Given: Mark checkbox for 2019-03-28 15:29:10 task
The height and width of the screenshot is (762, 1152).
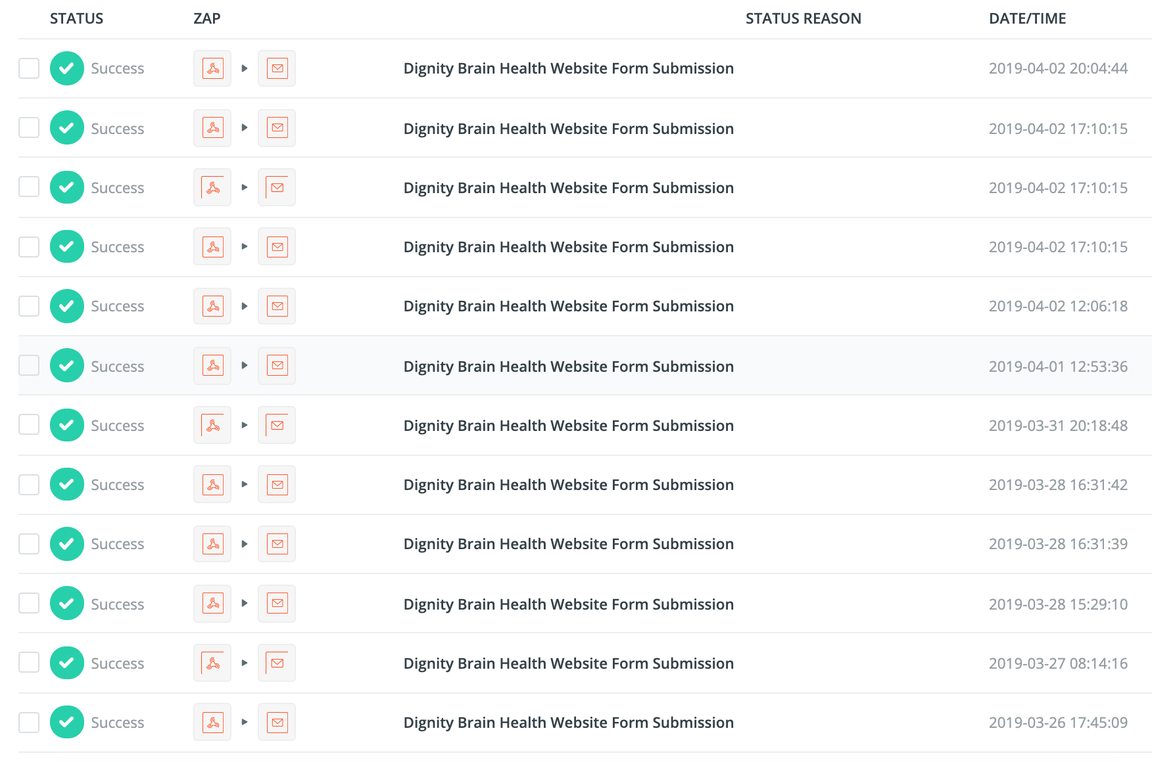Looking at the screenshot, I should tap(29, 603).
